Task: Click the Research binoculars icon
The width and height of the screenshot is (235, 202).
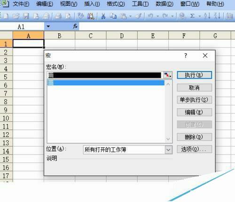Action: click(91, 16)
